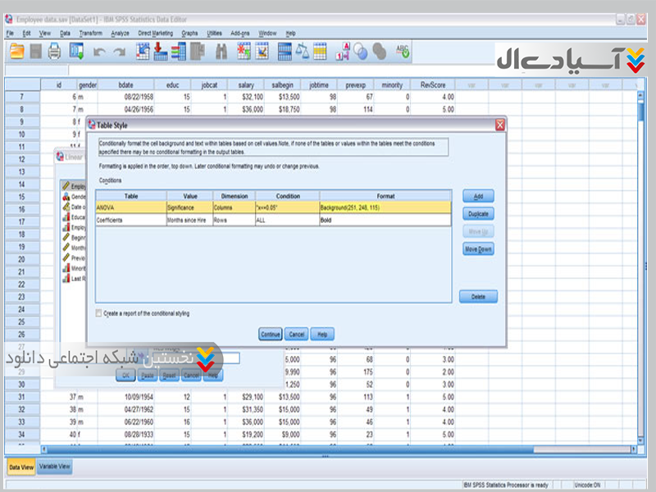Viewport: 656px width, 492px height.
Task: Open the Condition cell in ANOVA row
Action: pyautogui.click(x=286, y=207)
